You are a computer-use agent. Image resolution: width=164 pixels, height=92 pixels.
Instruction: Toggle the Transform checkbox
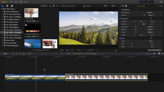coord(120,18)
